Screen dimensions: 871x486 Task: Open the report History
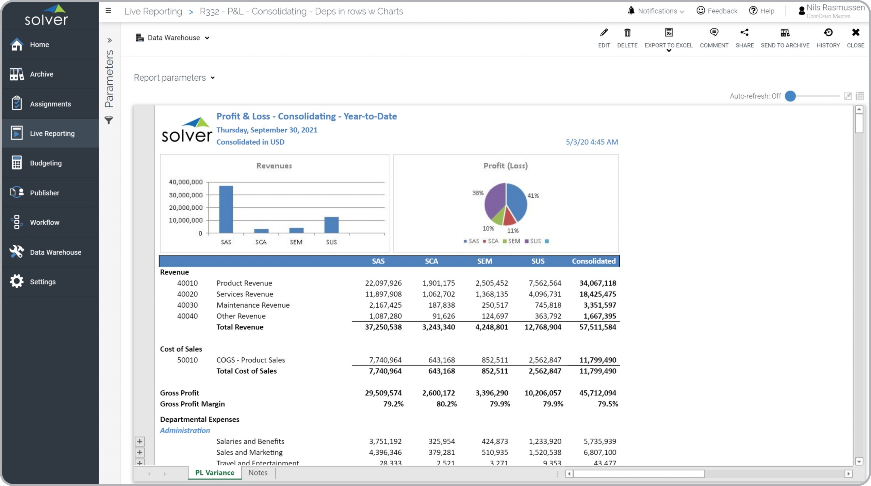click(827, 33)
